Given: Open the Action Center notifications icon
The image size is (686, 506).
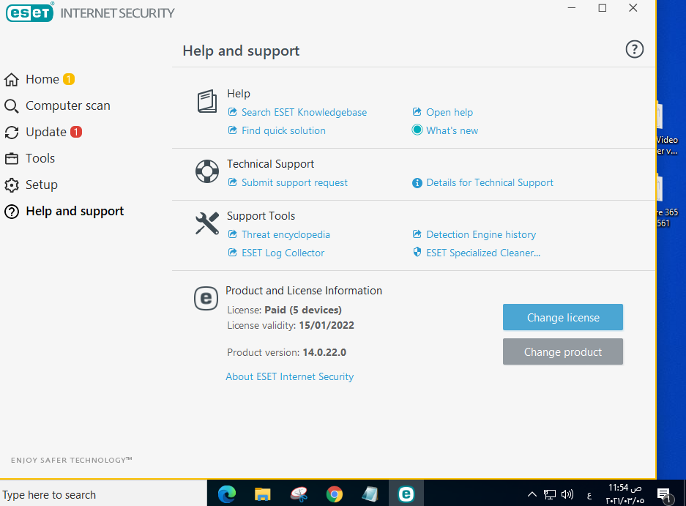Looking at the screenshot, I should pyautogui.click(x=665, y=495).
